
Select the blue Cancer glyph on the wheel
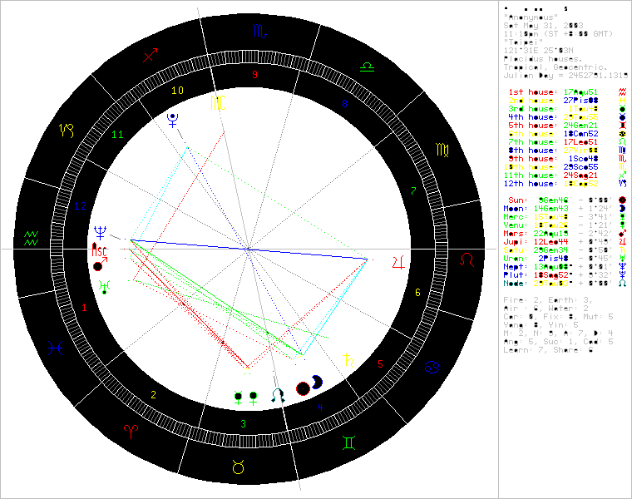tap(432, 367)
